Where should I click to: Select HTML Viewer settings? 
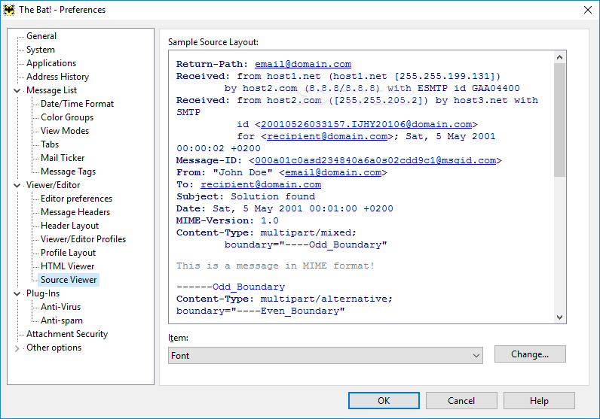tap(67, 266)
